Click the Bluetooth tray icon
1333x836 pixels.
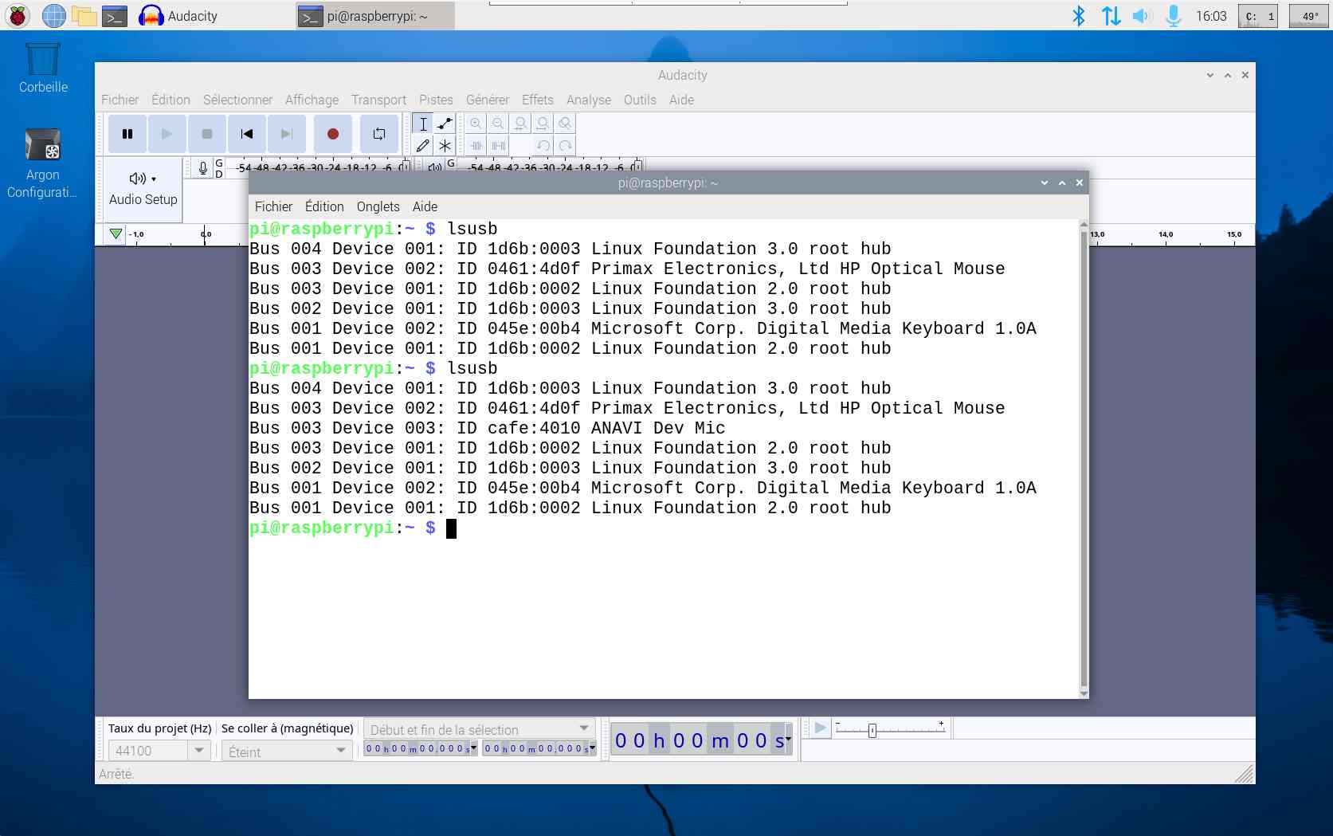pos(1079,15)
